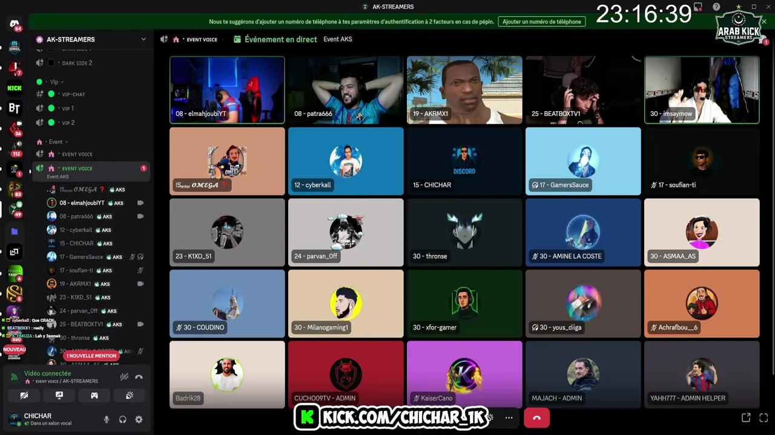The width and height of the screenshot is (775, 435).
Task: Jump to the 1 NOUVELLE MENTION pill
Action: coord(91,356)
